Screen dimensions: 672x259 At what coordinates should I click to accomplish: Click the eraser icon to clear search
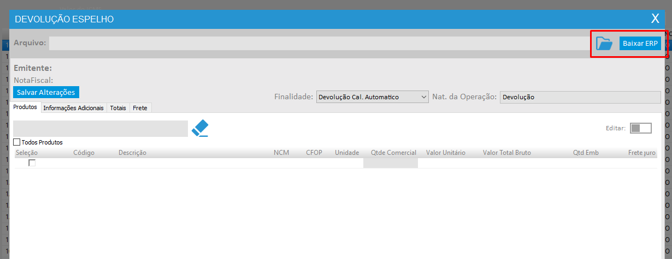tap(200, 129)
